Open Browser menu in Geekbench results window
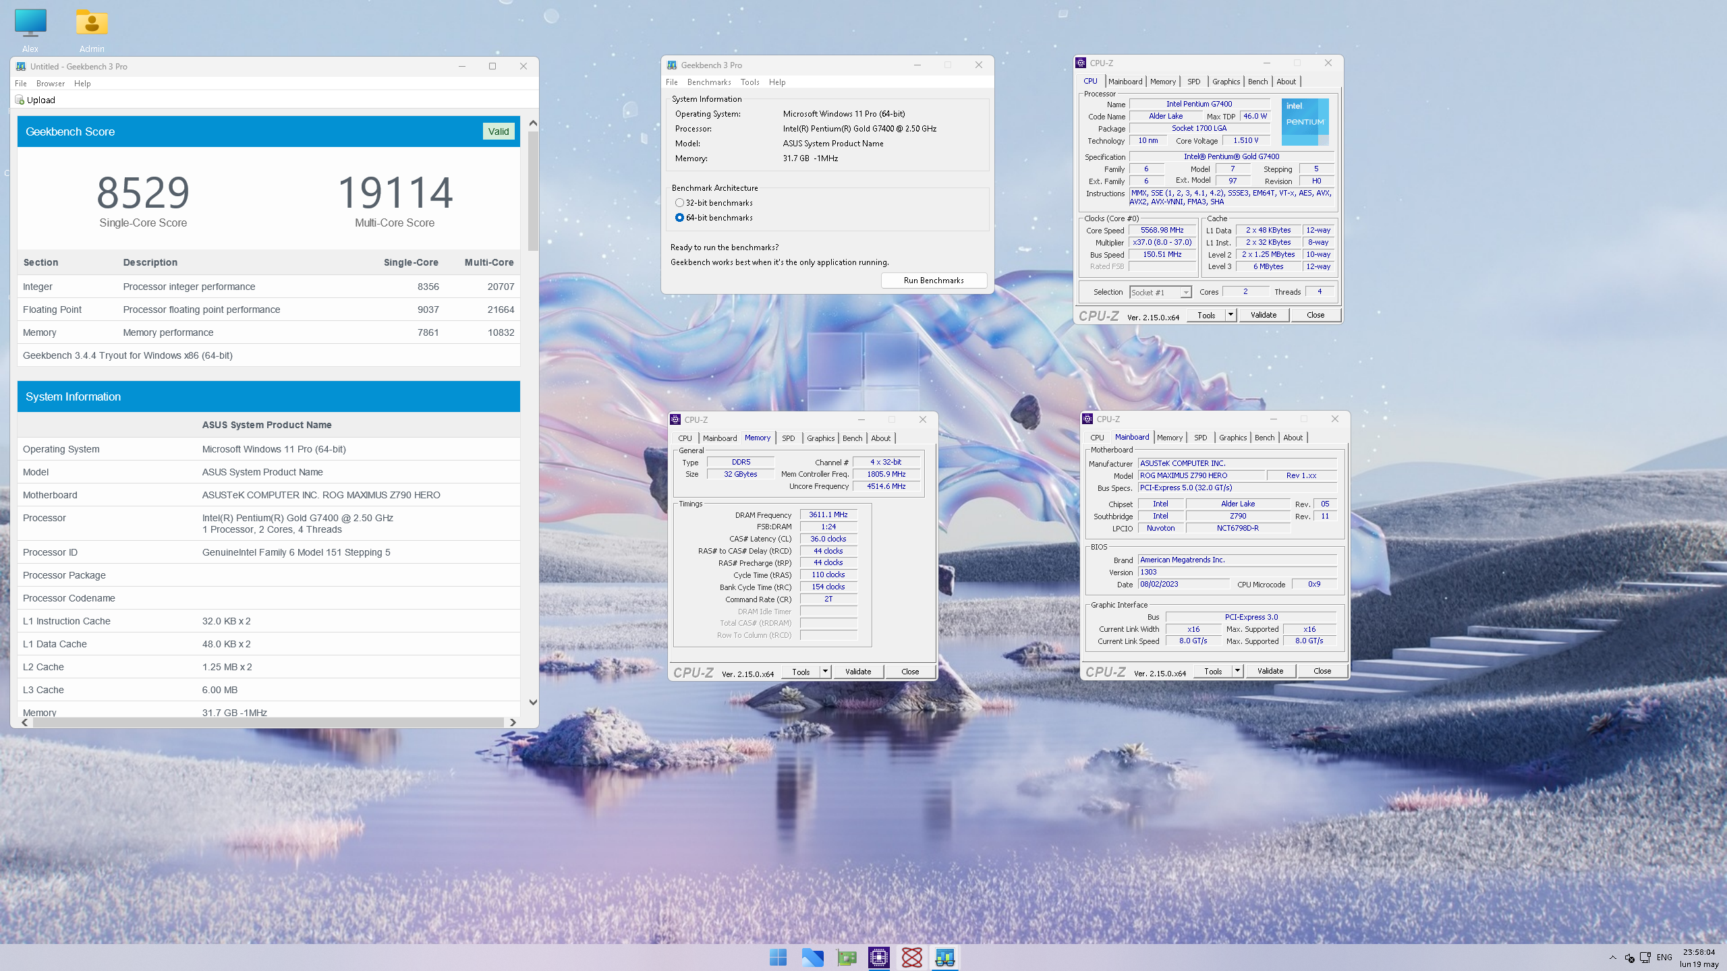 point(51,84)
